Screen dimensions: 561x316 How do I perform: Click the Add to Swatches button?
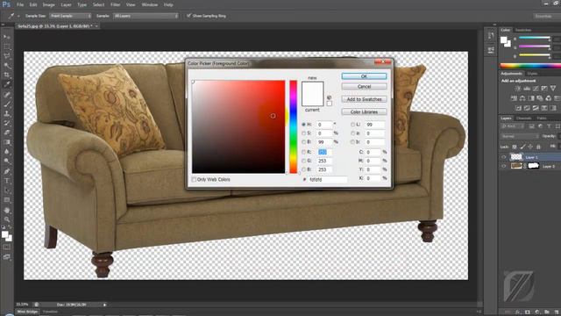[364, 99]
